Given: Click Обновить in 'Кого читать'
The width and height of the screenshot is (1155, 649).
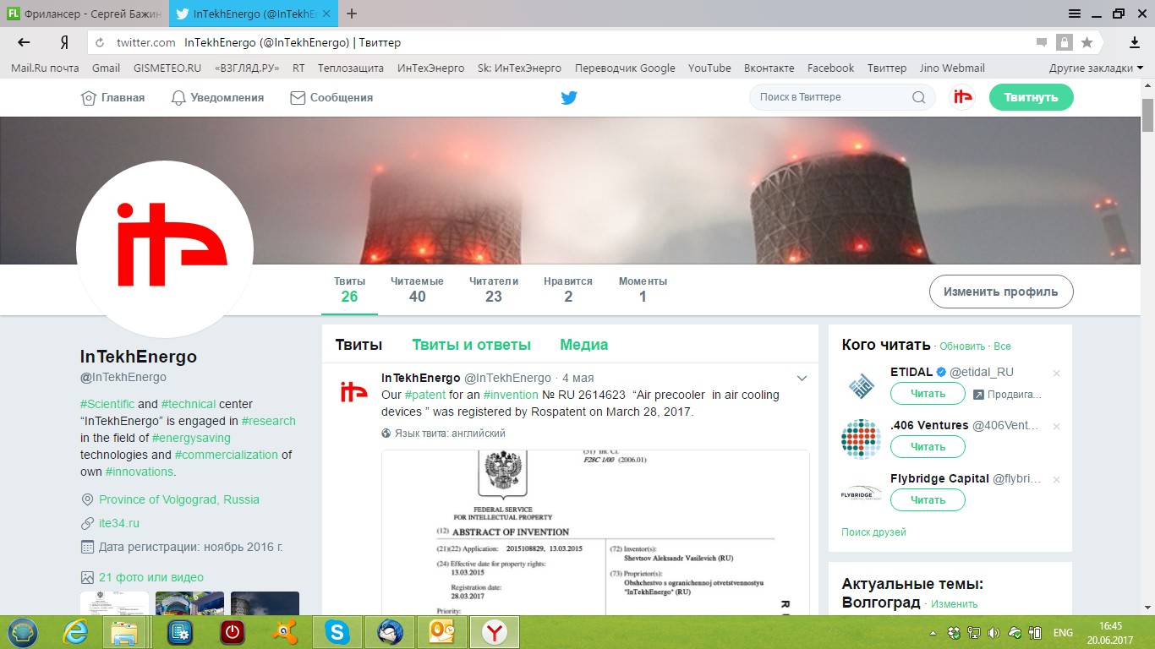Looking at the screenshot, I should [962, 346].
